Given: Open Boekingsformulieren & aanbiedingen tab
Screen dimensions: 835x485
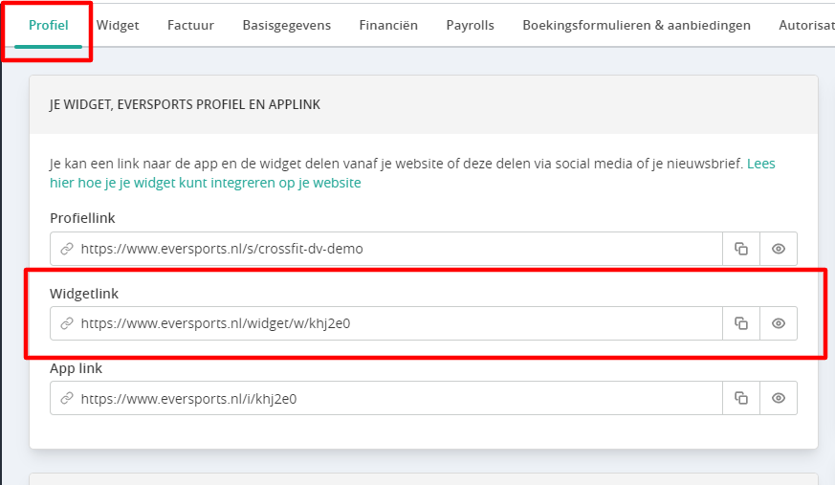Looking at the screenshot, I should [636, 25].
